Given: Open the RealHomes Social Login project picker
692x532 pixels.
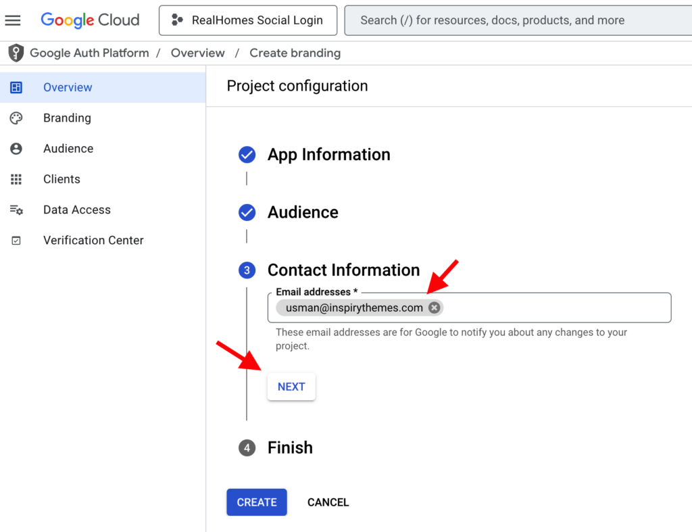Looking at the screenshot, I should tap(248, 20).
